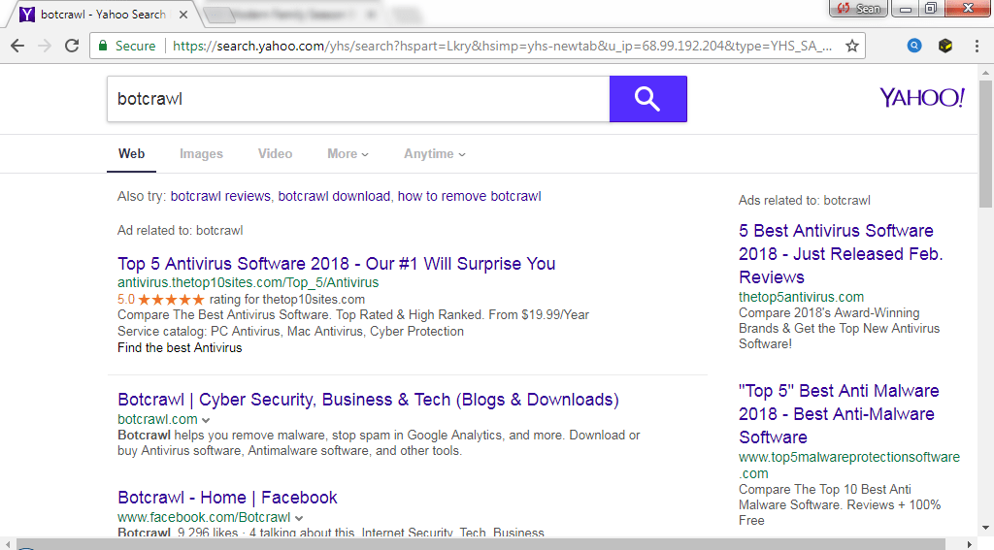This screenshot has height=550, width=994.
Task: Switch to Images results
Action: click(x=201, y=154)
